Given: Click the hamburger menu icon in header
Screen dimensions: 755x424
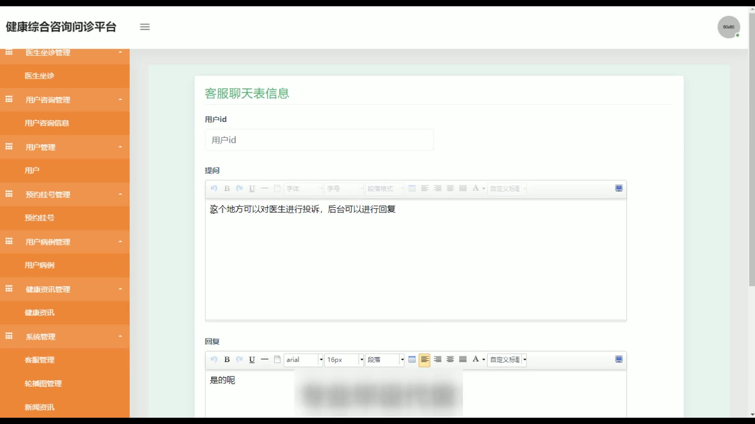Looking at the screenshot, I should tap(145, 27).
